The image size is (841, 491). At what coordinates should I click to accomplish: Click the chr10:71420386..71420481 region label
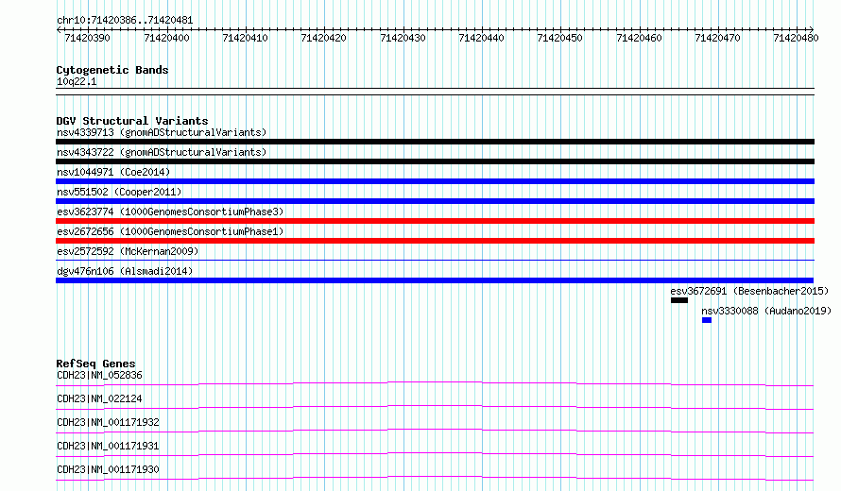coord(125,21)
